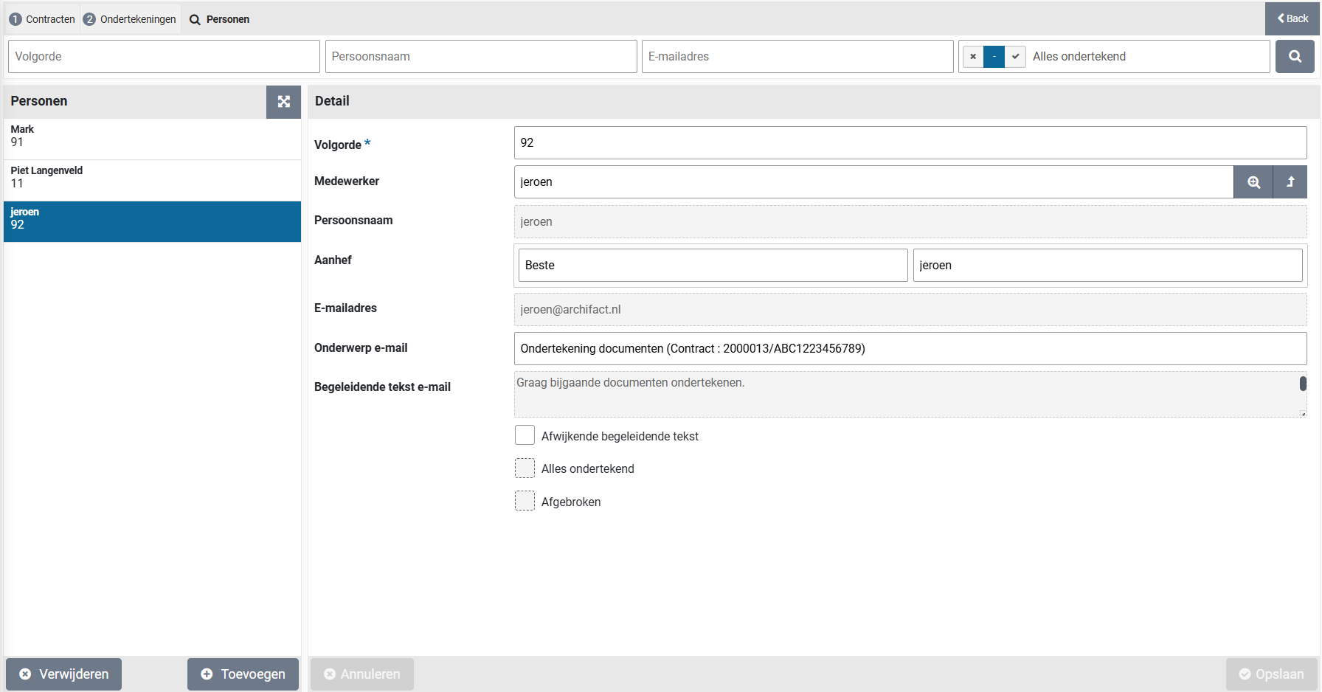Click the scrollbar in Begeleidende tekst e-mail box
The height and width of the screenshot is (692, 1322).
click(1303, 384)
